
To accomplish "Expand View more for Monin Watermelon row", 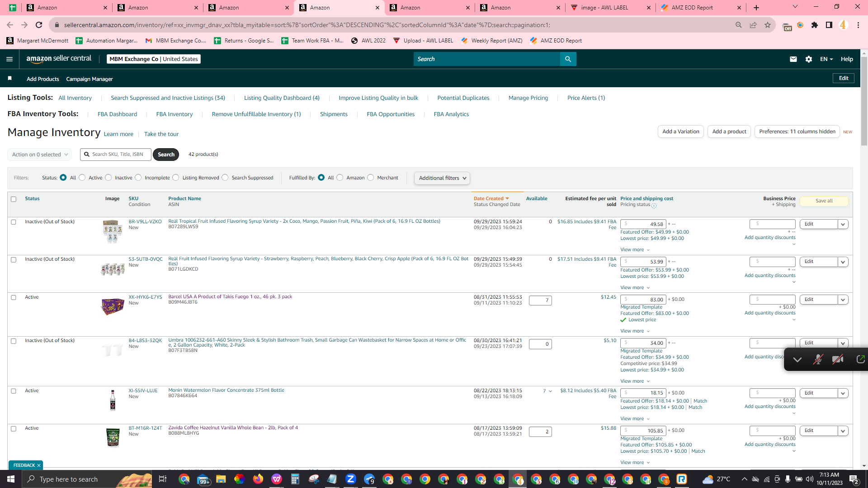I will point(635,419).
